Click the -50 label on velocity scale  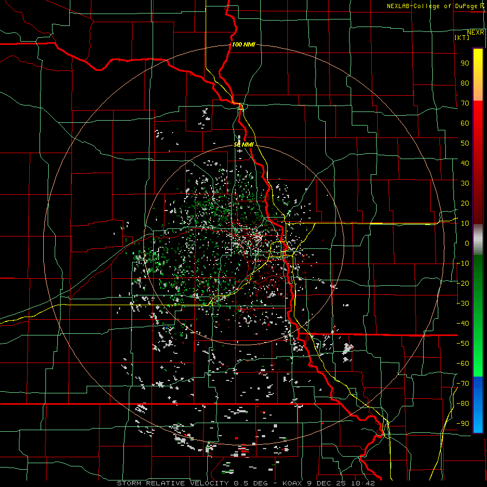(x=463, y=343)
